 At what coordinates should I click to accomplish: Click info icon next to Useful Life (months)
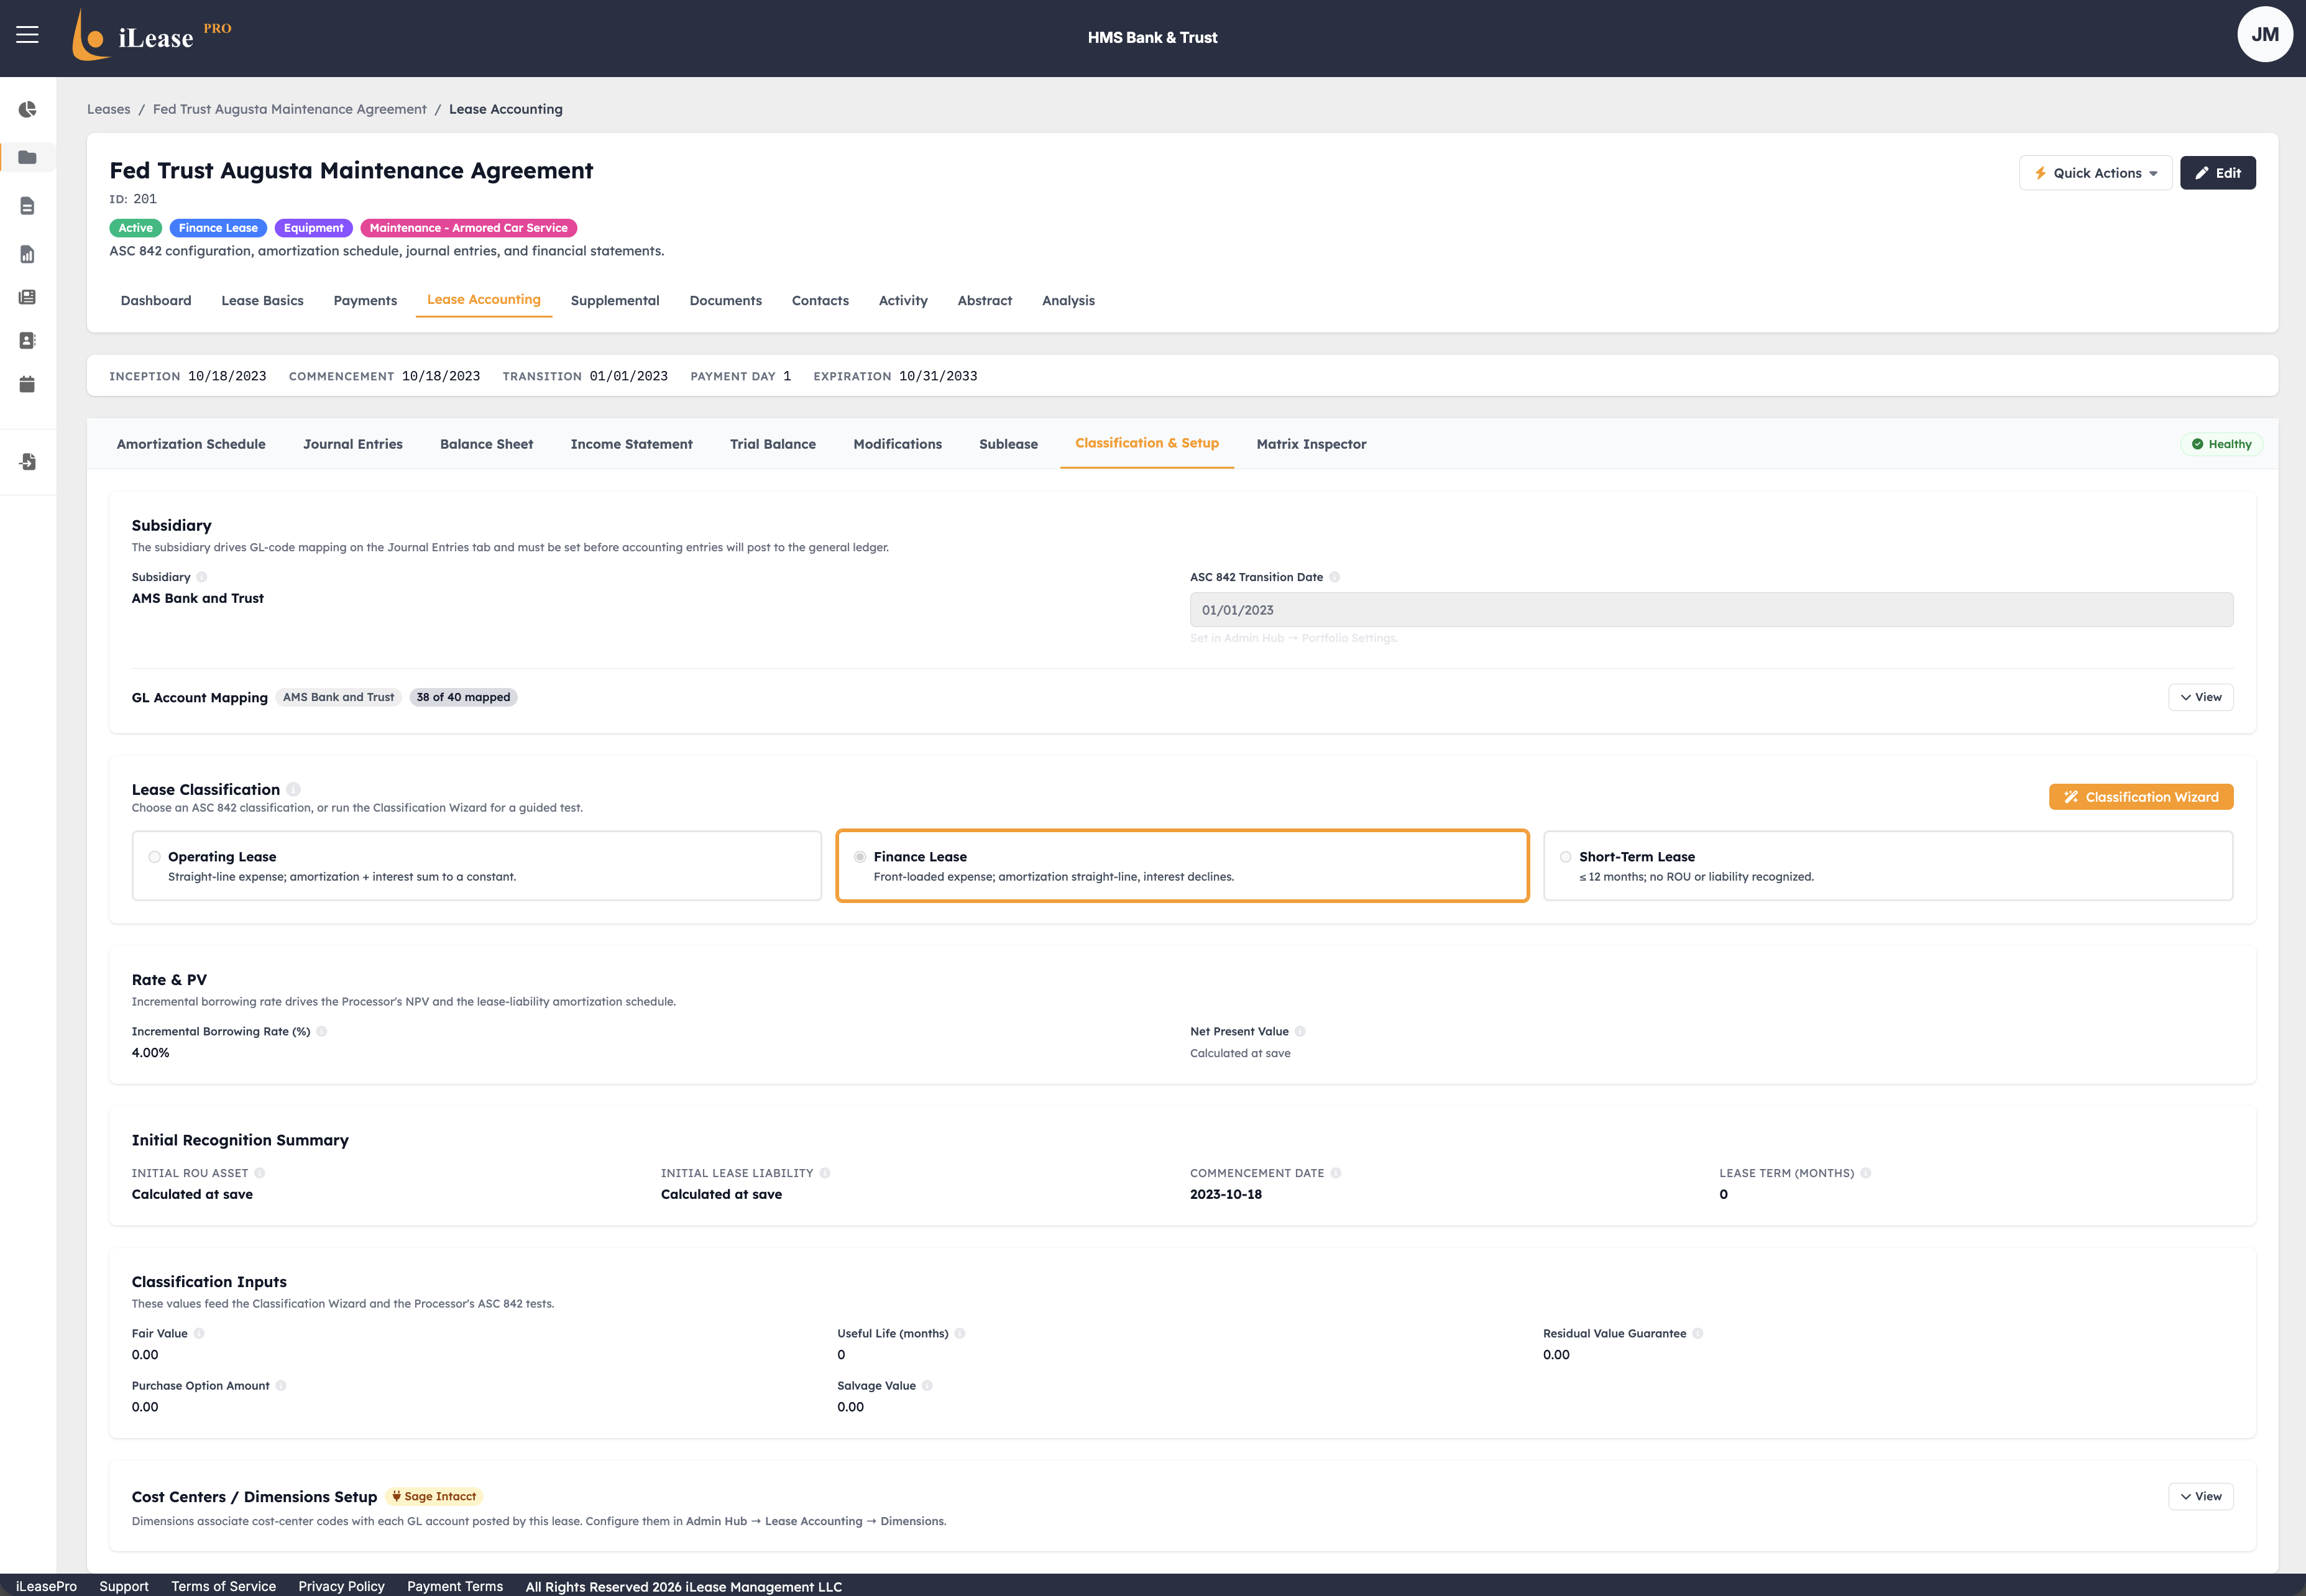960,1333
